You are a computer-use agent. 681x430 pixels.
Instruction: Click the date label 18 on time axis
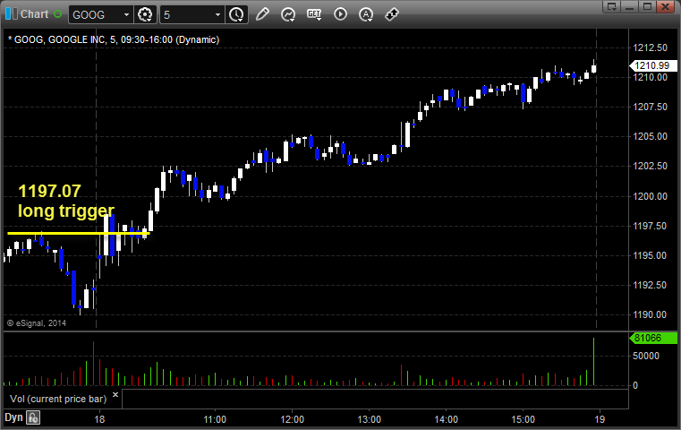pyautogui.click(x=99, y=419)
